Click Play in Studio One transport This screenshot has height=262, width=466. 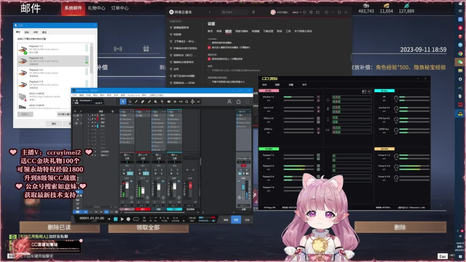point(122,219)
